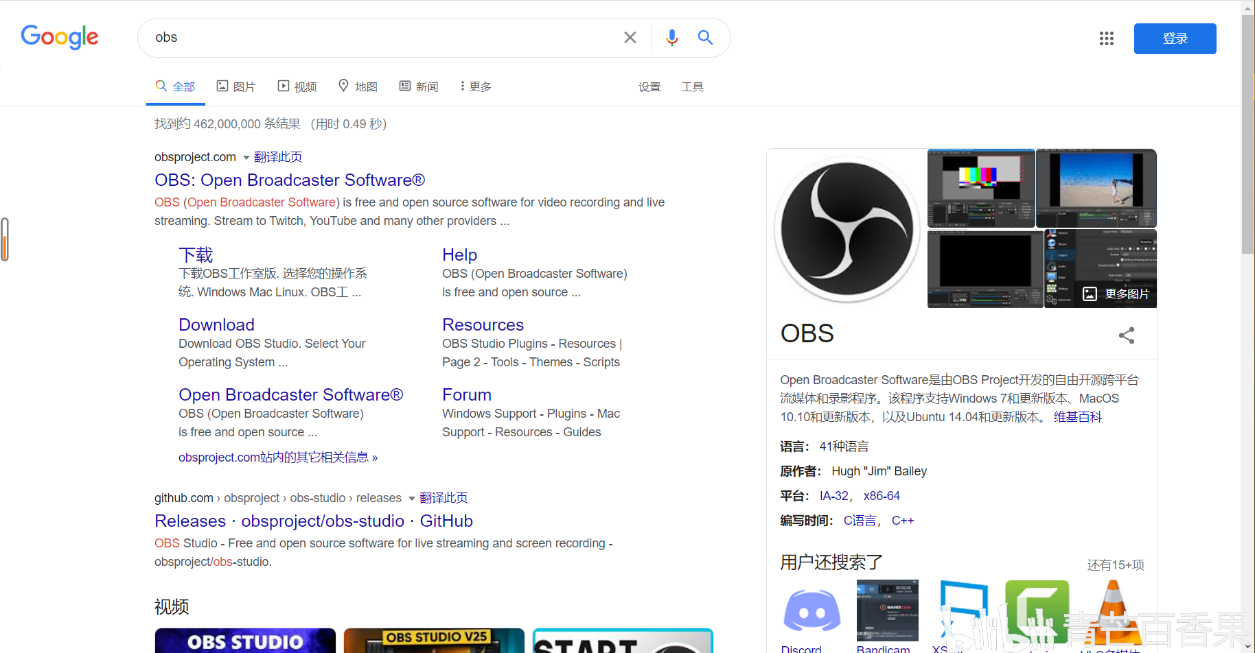Click 翻译此页 next to obsproject.com
1255x653 pixels.
point(278,157)
